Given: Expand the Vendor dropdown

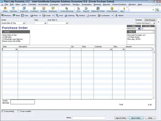Looking at the screenshot, I should 24,23.
